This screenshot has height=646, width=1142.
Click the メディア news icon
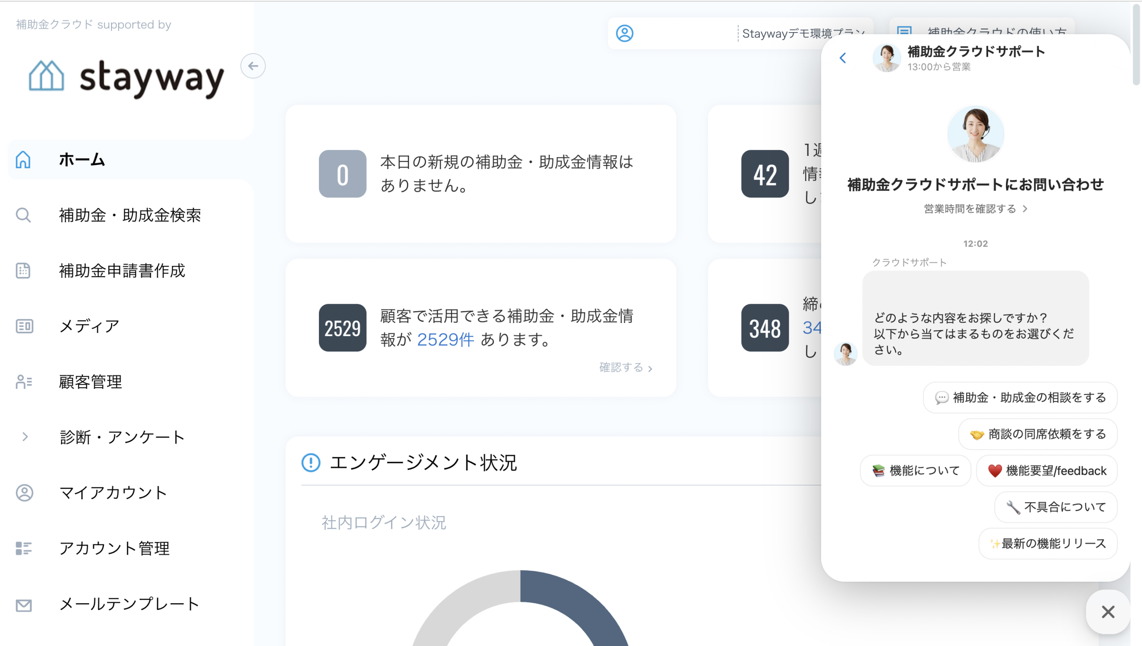click(x=24, y=326)
